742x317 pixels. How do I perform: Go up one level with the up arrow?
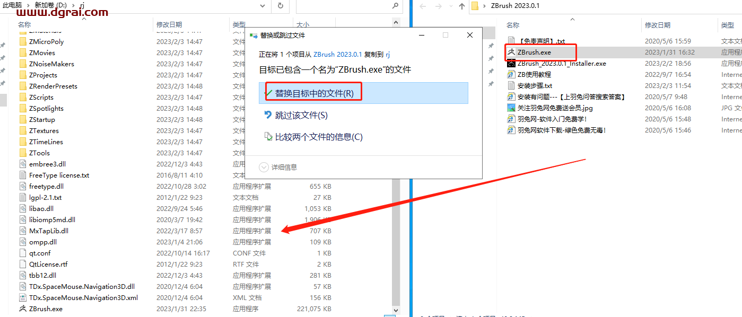pos(461,6)
